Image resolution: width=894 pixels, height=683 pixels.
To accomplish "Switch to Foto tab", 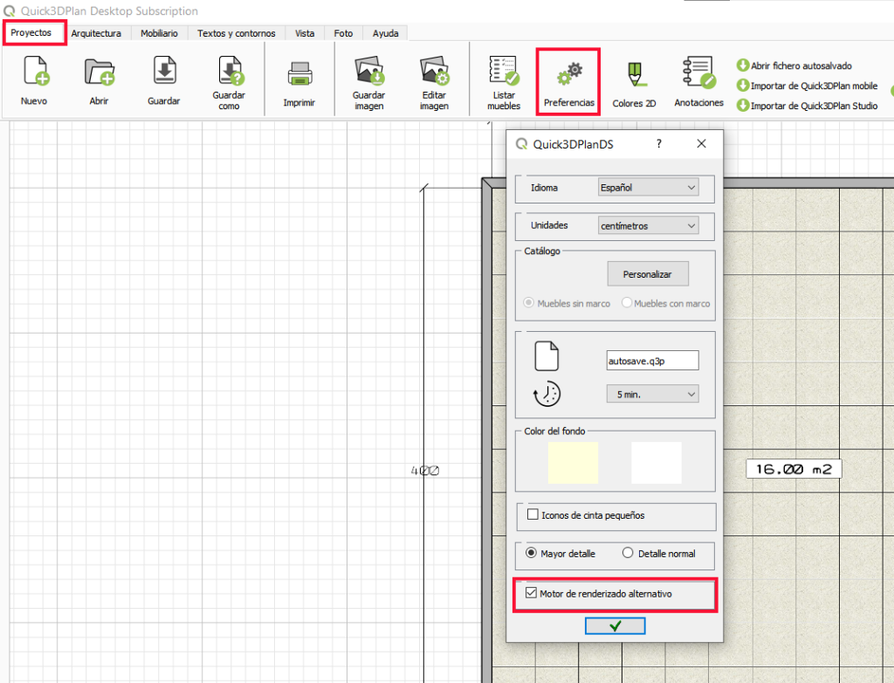I will coord(343,34).
